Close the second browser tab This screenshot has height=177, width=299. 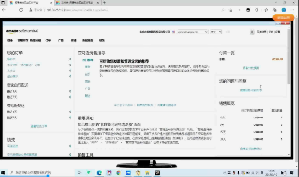(98, 3)
